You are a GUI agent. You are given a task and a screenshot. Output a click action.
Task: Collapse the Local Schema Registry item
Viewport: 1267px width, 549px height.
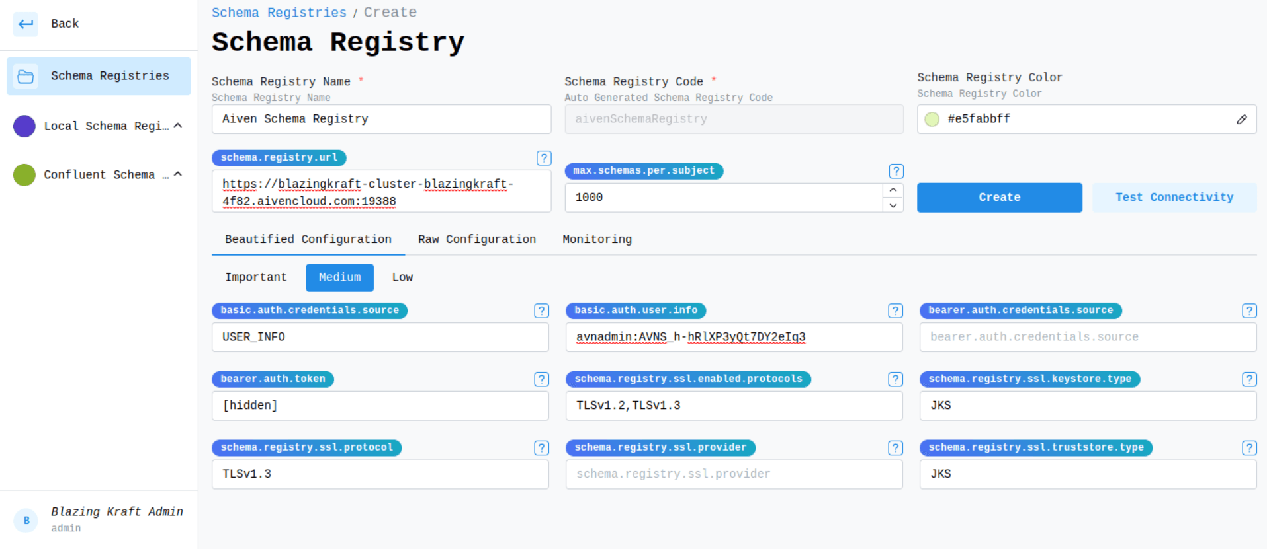click(178, 126)
